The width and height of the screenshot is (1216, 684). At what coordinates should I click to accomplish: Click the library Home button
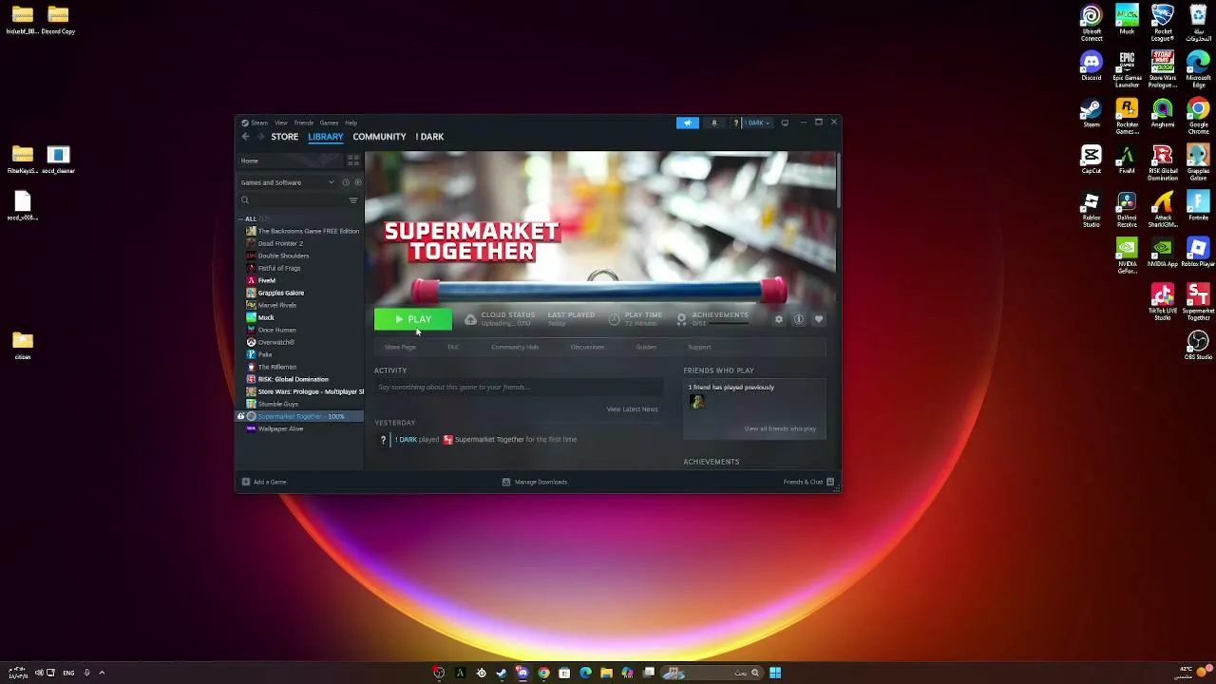(x=290, y=161)
